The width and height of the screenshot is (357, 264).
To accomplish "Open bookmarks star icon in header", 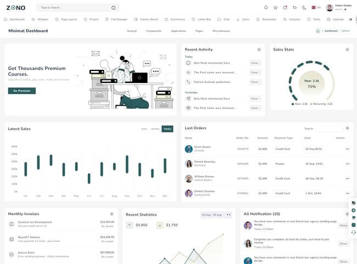I will point(276,8).
